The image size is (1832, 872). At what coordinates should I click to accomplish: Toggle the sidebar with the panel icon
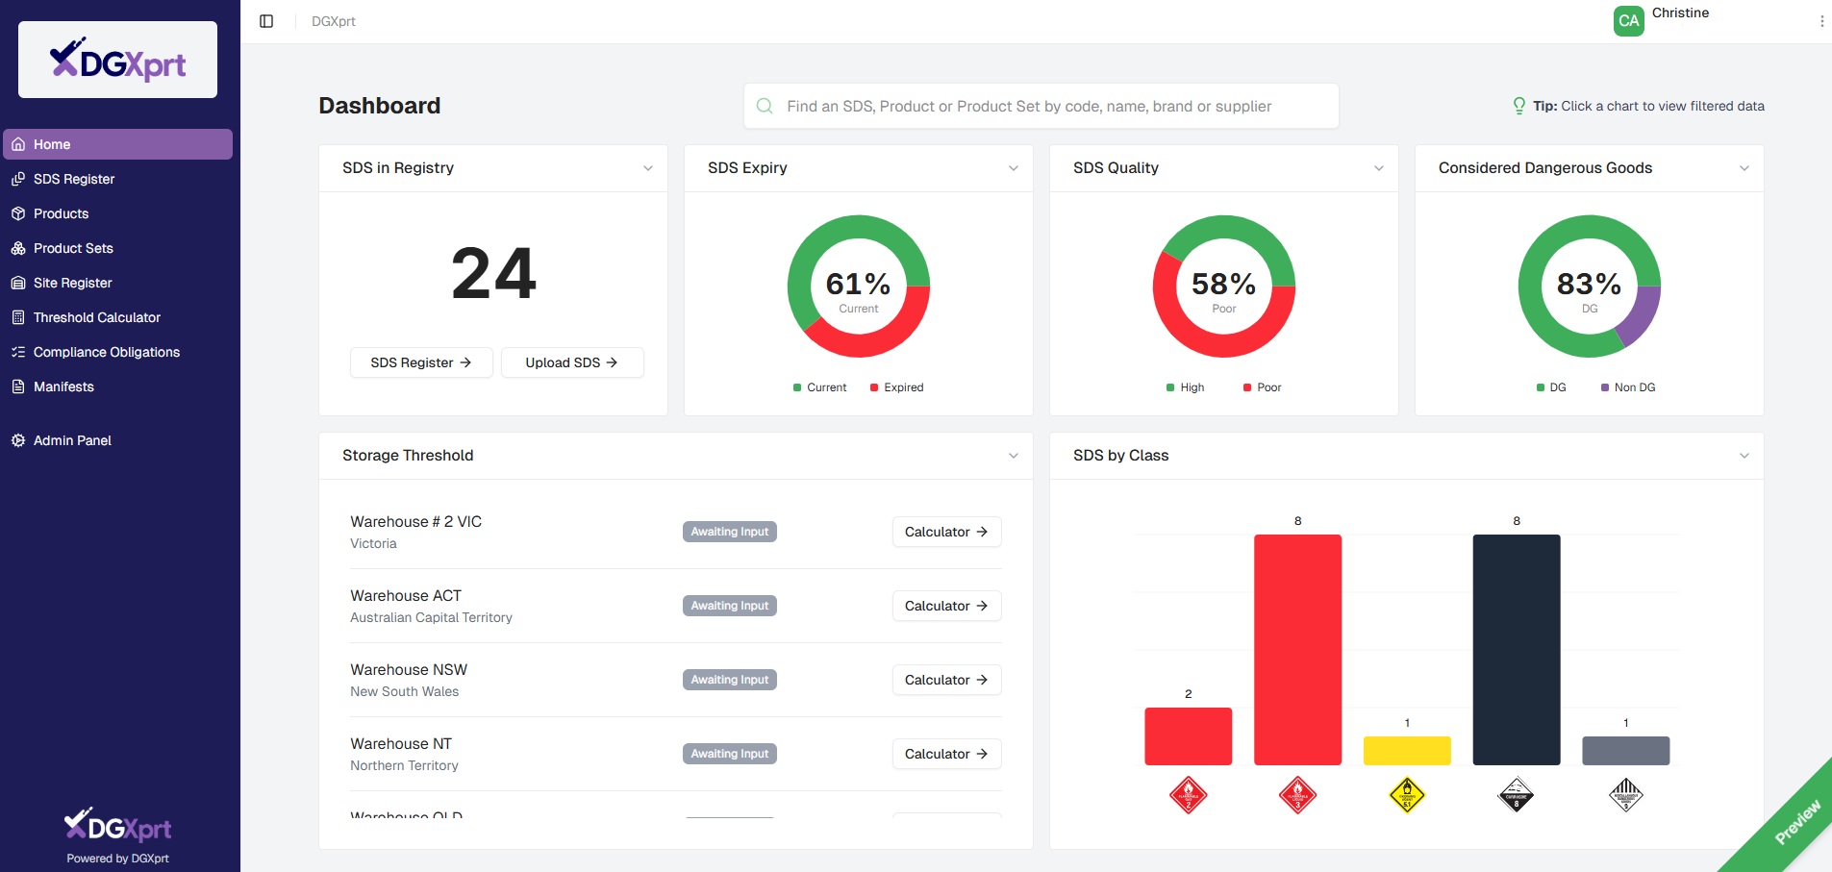pyautogui.click(x=265, y=20)
